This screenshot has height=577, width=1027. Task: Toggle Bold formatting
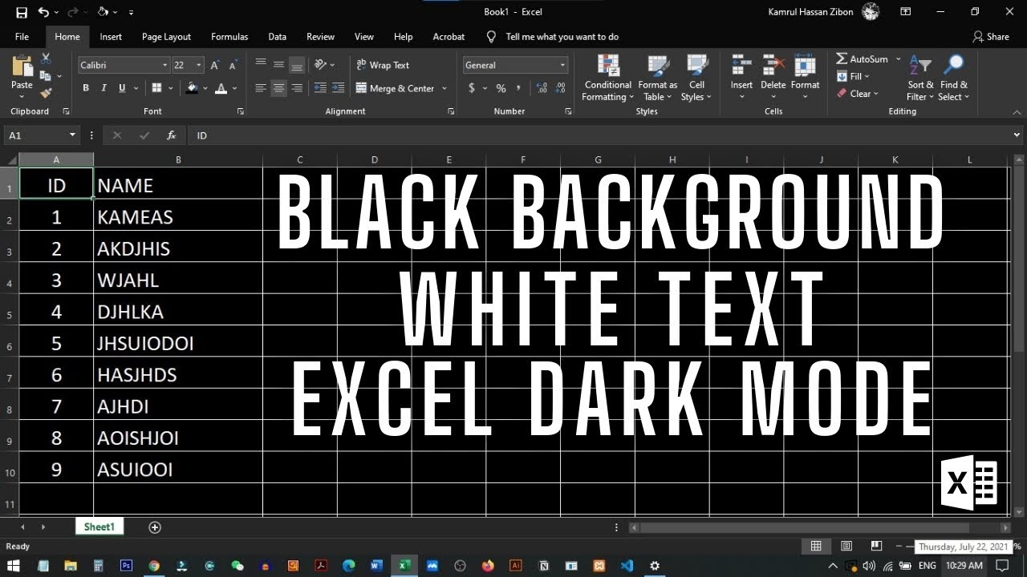[86, 88]
